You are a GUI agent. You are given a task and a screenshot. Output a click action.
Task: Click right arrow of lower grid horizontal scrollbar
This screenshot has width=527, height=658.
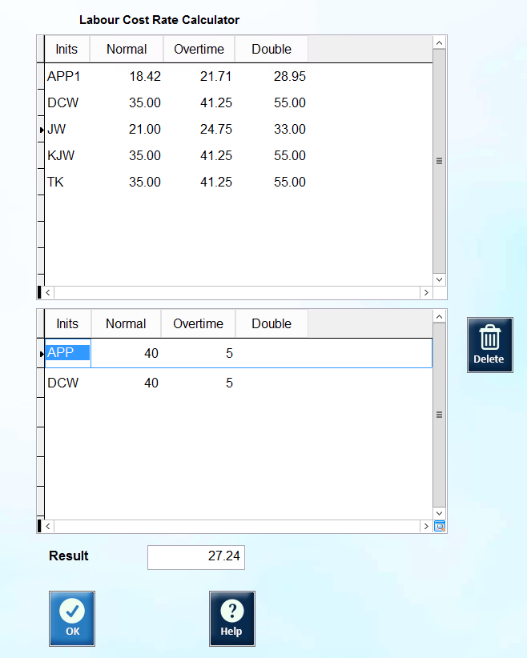coord(426,526)
